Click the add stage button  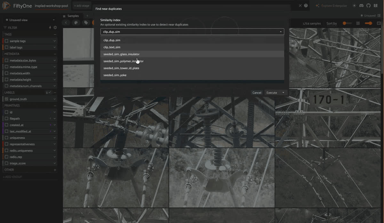[x=82, y=5]
